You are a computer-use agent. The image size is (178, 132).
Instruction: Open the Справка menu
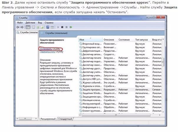click(x=49, y=23)
